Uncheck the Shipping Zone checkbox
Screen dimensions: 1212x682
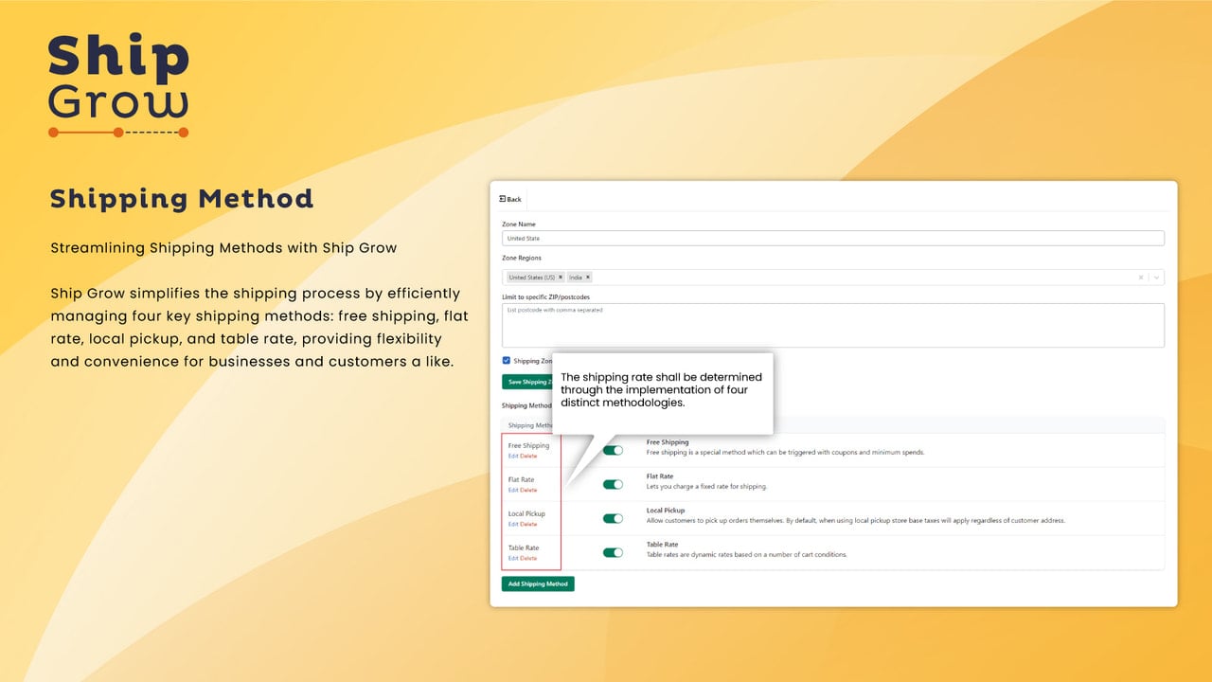click(x=507, y=361)
